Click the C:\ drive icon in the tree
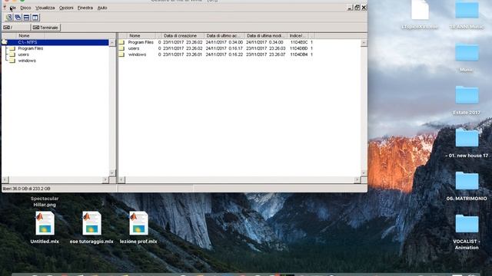Viewport: 492px width, 276px height. click(5, 42)
